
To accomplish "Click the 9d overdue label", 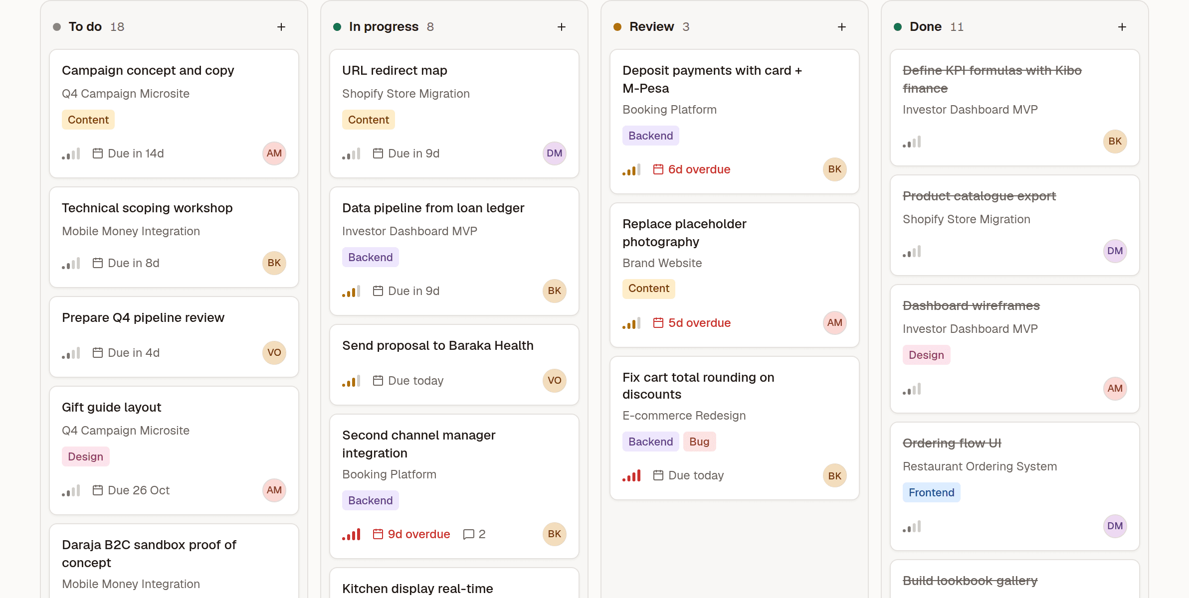I will click(419, 534).
